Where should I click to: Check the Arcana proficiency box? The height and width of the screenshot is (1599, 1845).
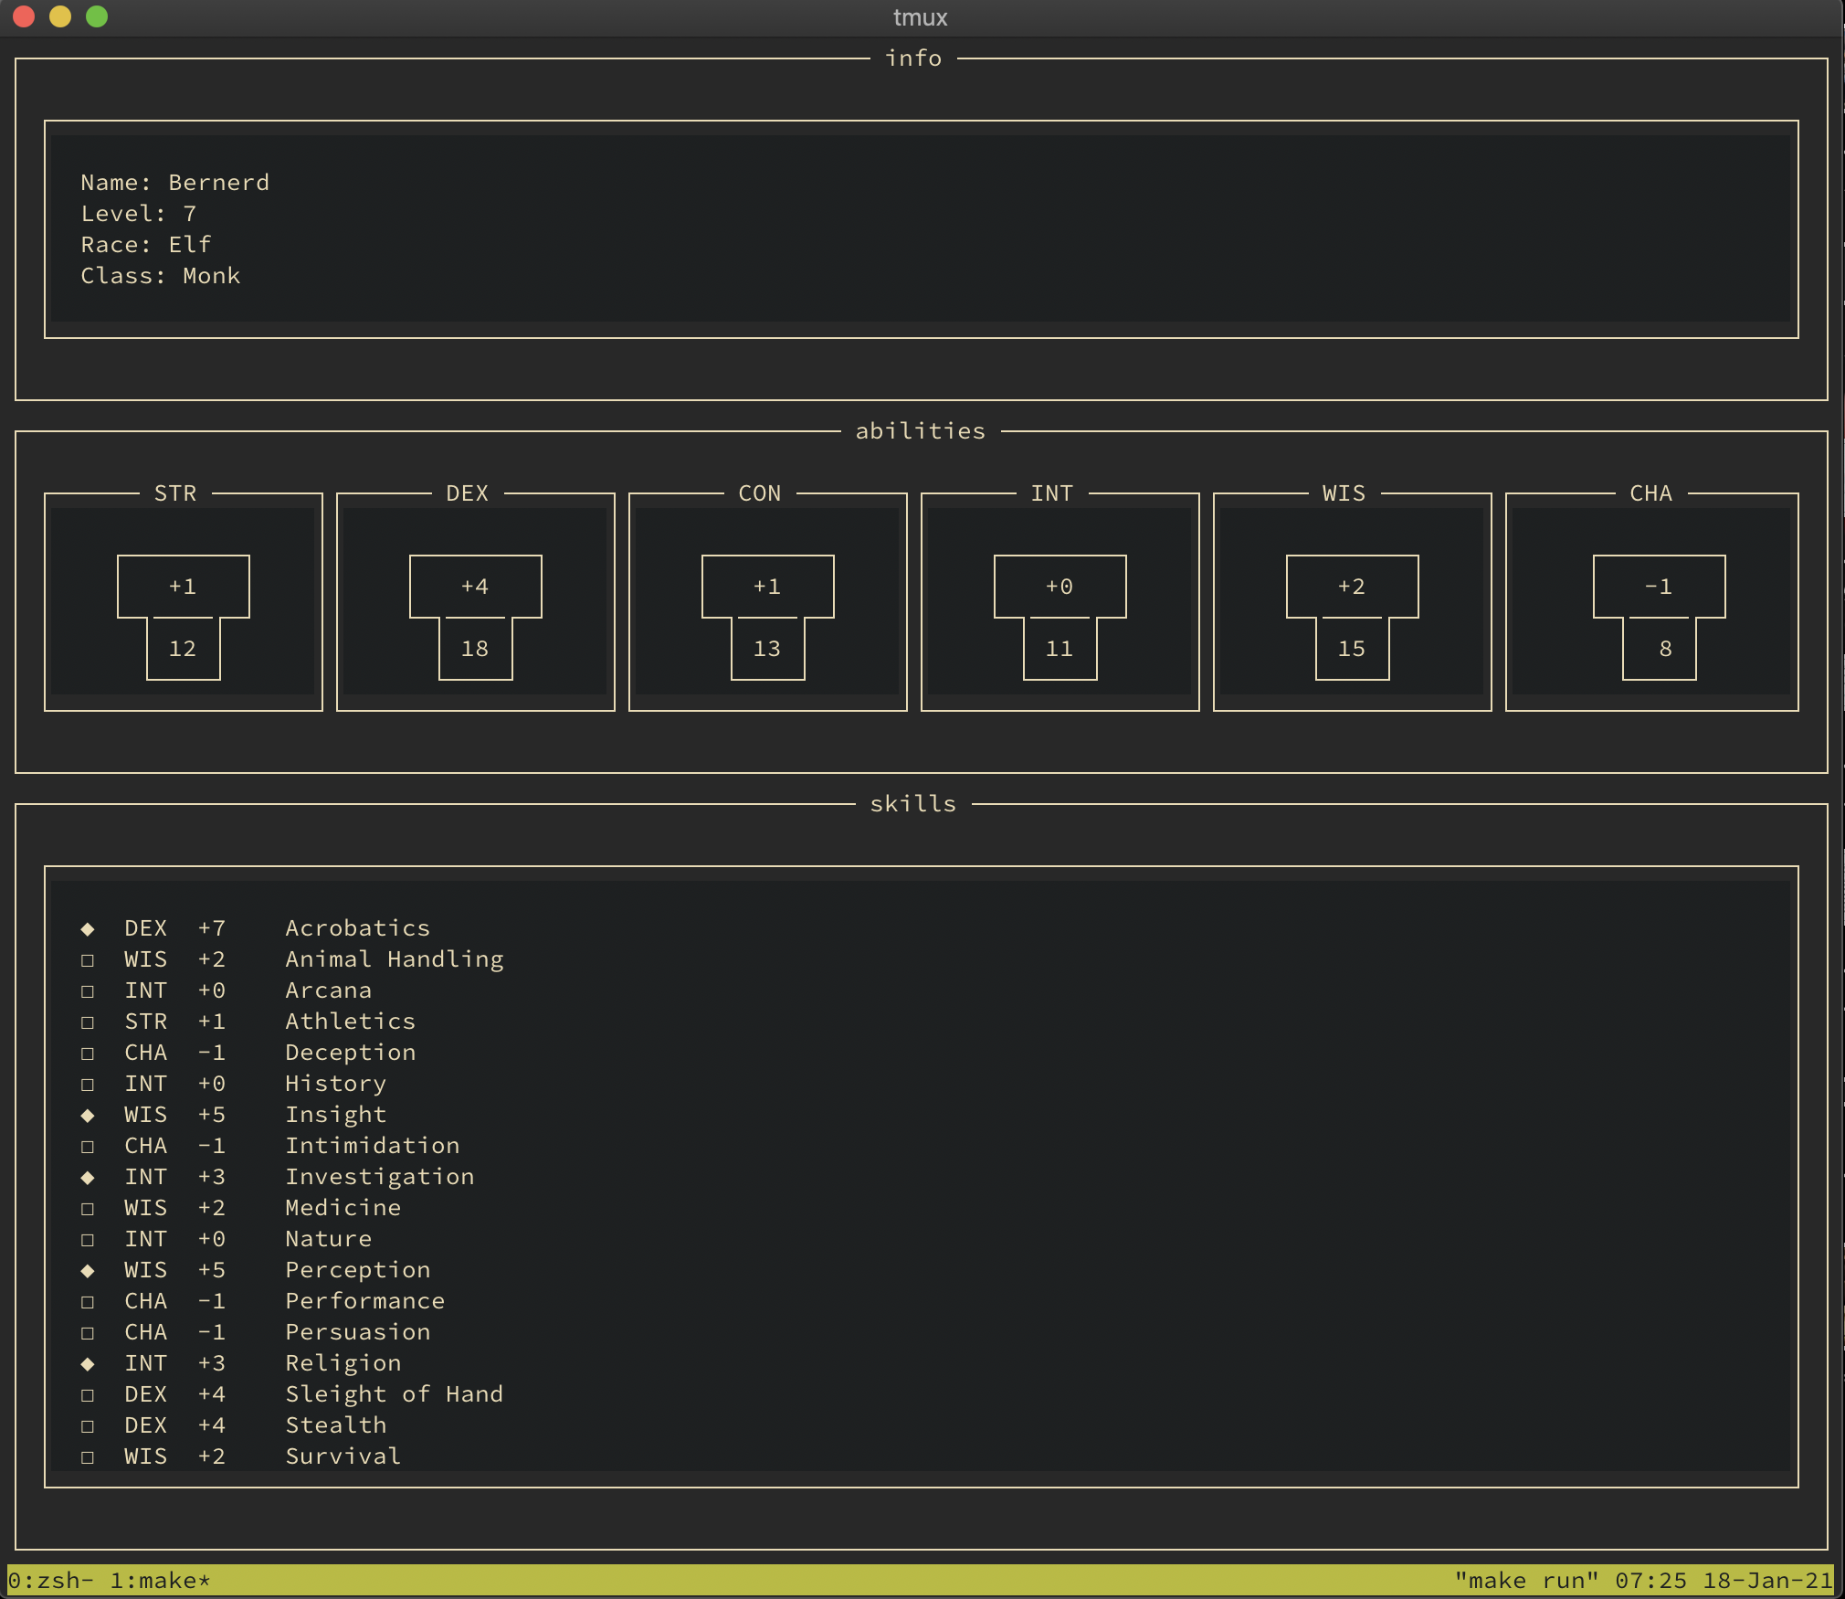(88, 991)
